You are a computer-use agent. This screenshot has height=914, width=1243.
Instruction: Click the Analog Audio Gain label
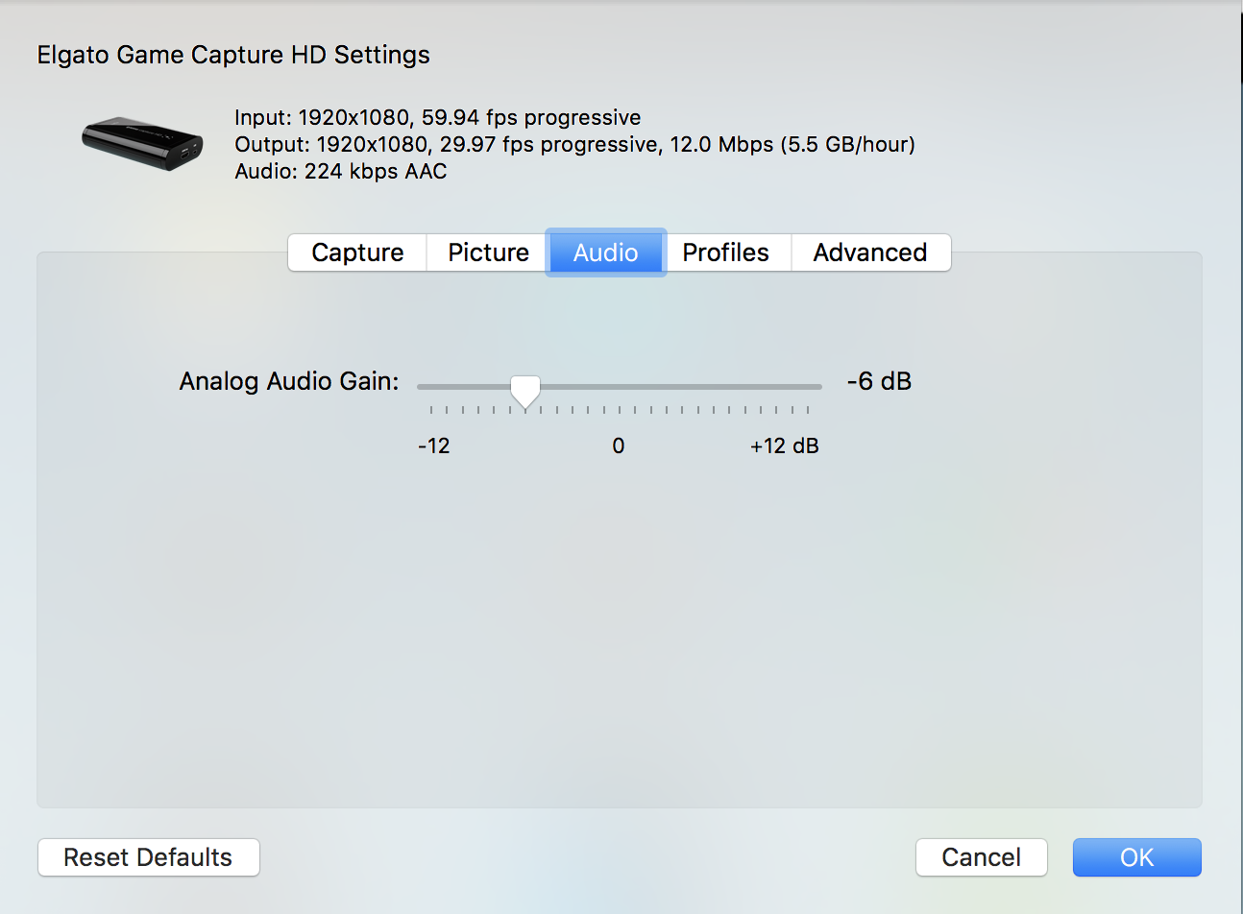[x=288, y=380]
